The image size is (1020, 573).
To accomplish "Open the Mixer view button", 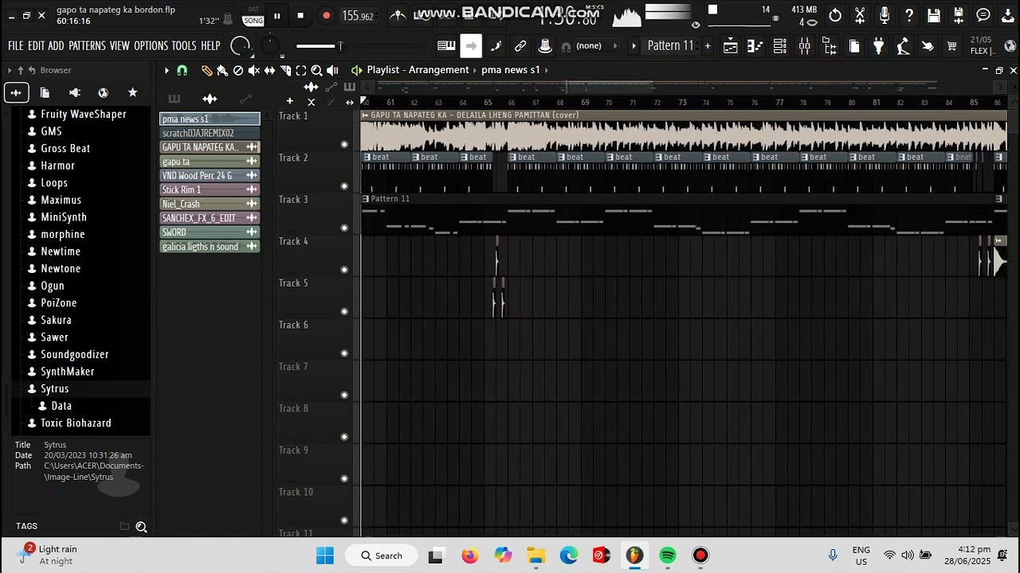I will (805, 46).
